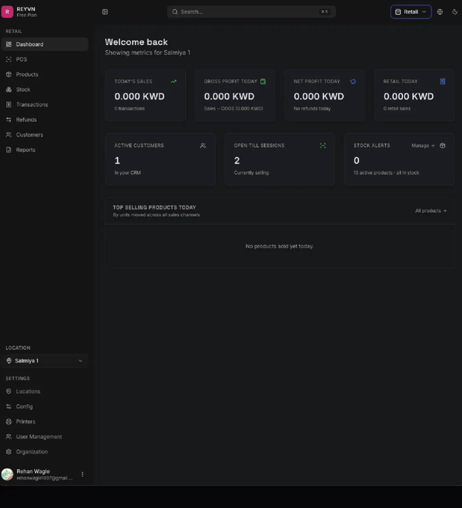Viewport: 462px width, 508px height.
Task: Open Manage link in Stock Alerts
Action: [x=423, y=146]
